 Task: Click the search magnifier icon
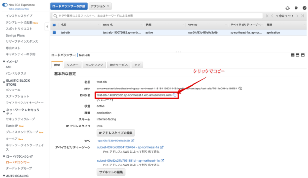tap(55, 16)
